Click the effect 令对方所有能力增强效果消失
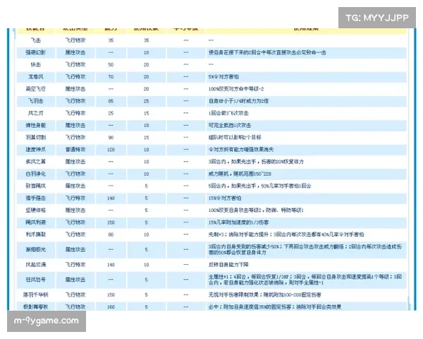Screen dimensions: 423x339 pos(241,150)
